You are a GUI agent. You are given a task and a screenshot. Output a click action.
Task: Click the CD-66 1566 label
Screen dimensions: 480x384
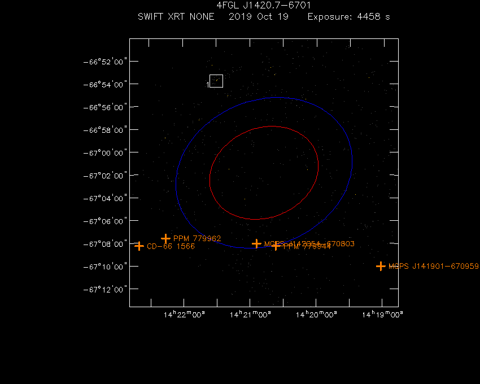[x=171, y=246]
